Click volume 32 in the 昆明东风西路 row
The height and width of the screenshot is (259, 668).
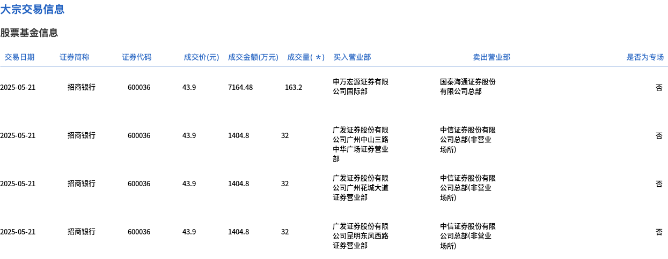click(285, 232)
